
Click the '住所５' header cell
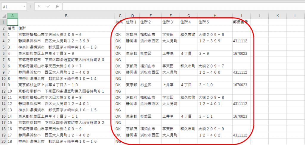pos(215,22)
